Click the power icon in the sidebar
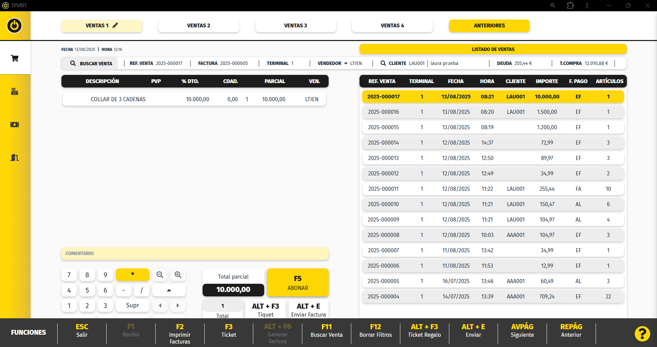This screenshot has height=347, width=657. (14, 26)
